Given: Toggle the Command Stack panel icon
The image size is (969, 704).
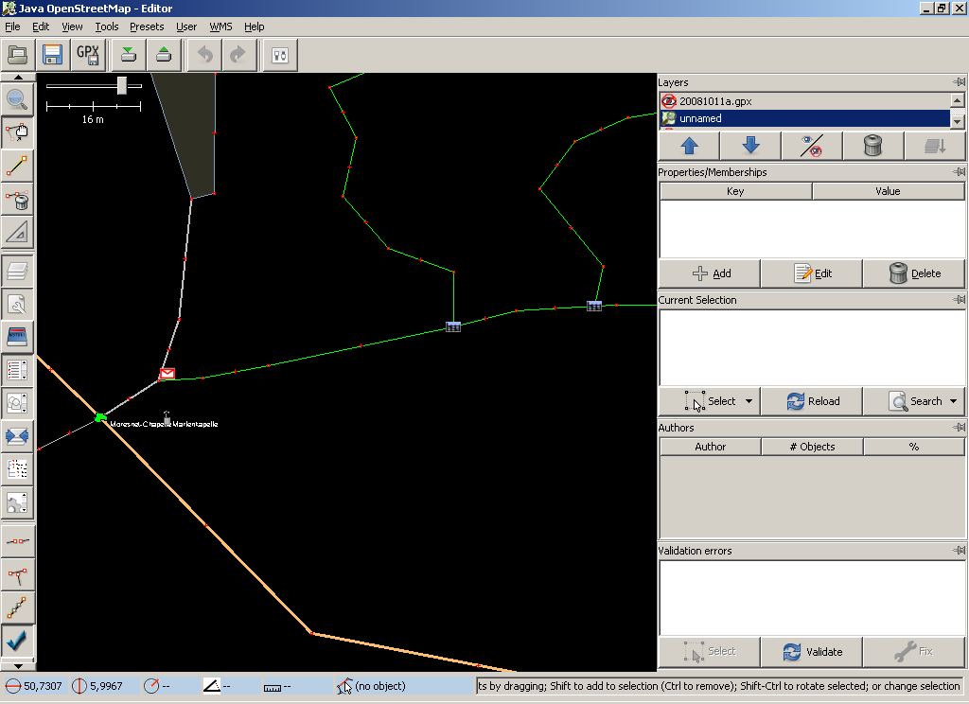Looking at the screenshot, I should pos(17,470).
